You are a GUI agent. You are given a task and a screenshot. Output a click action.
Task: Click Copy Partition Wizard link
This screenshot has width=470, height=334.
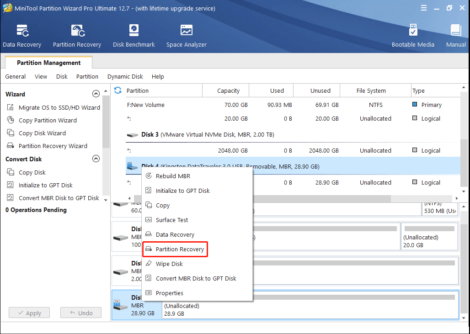[48, 121]
